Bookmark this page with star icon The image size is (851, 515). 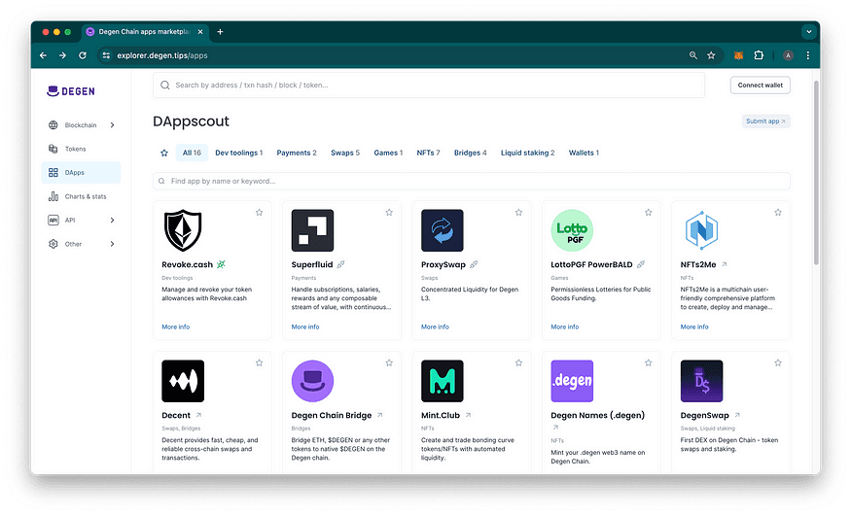point(711,55)
